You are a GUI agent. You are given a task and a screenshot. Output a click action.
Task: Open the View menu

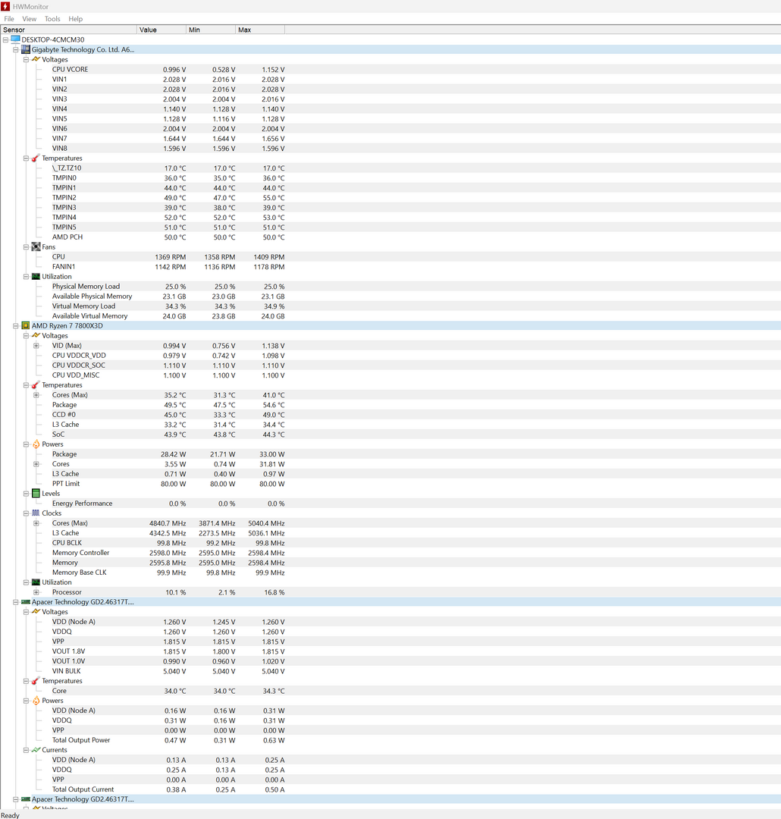[x=30, y=19]
